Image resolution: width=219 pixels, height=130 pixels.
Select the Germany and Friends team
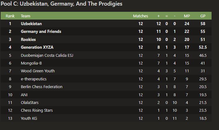41,32
